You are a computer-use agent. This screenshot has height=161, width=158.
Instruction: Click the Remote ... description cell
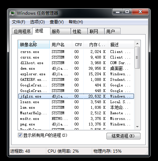coord(120,113)
